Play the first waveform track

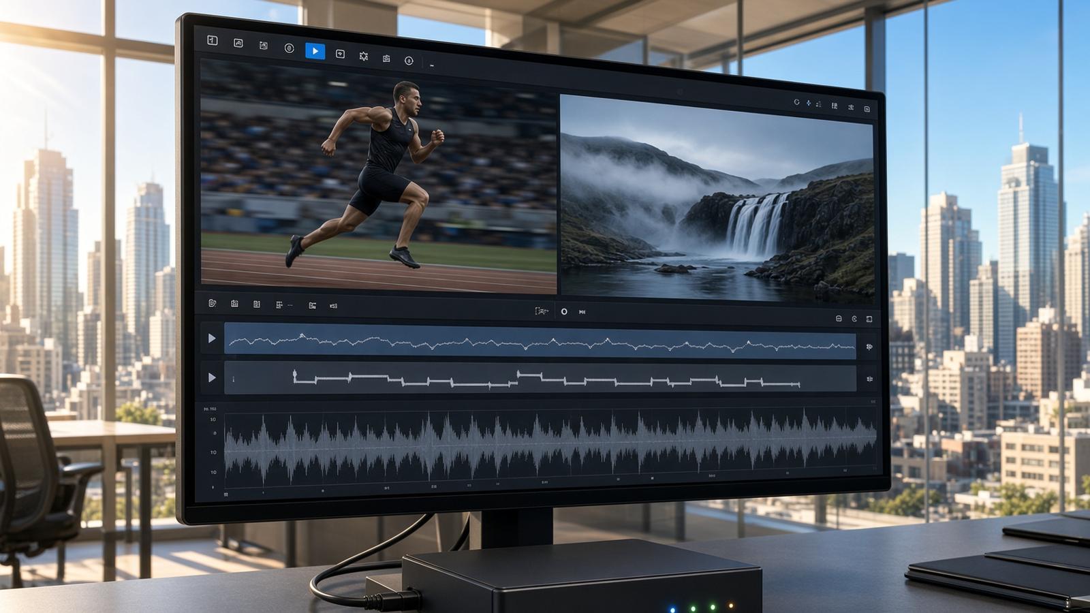[212, 339]
